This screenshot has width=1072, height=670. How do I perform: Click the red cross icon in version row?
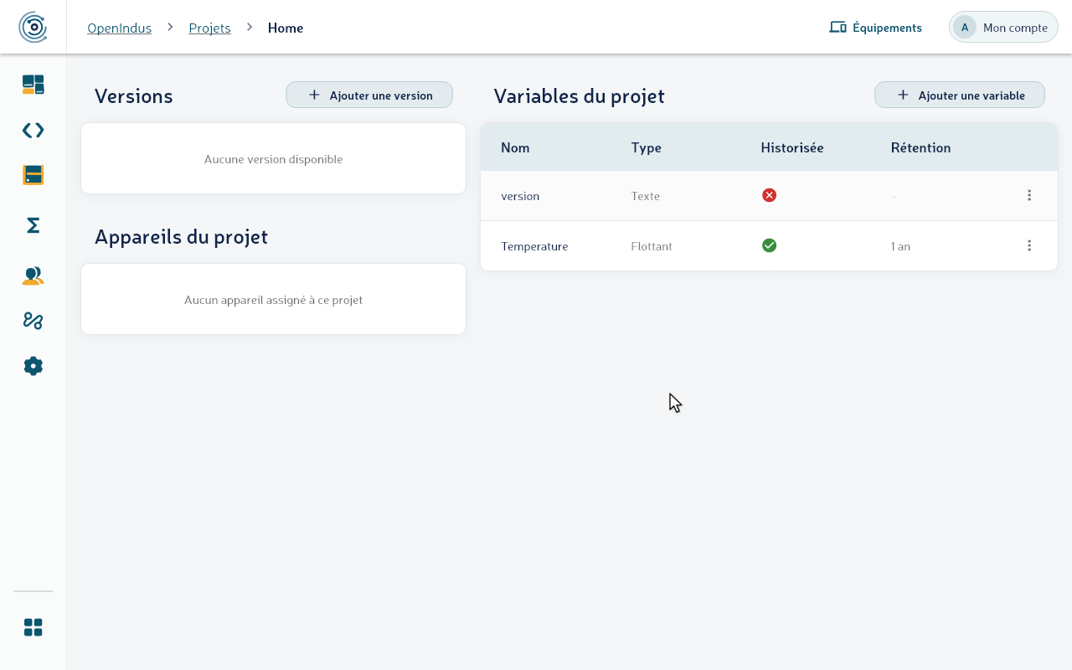[x=769, y=195]
